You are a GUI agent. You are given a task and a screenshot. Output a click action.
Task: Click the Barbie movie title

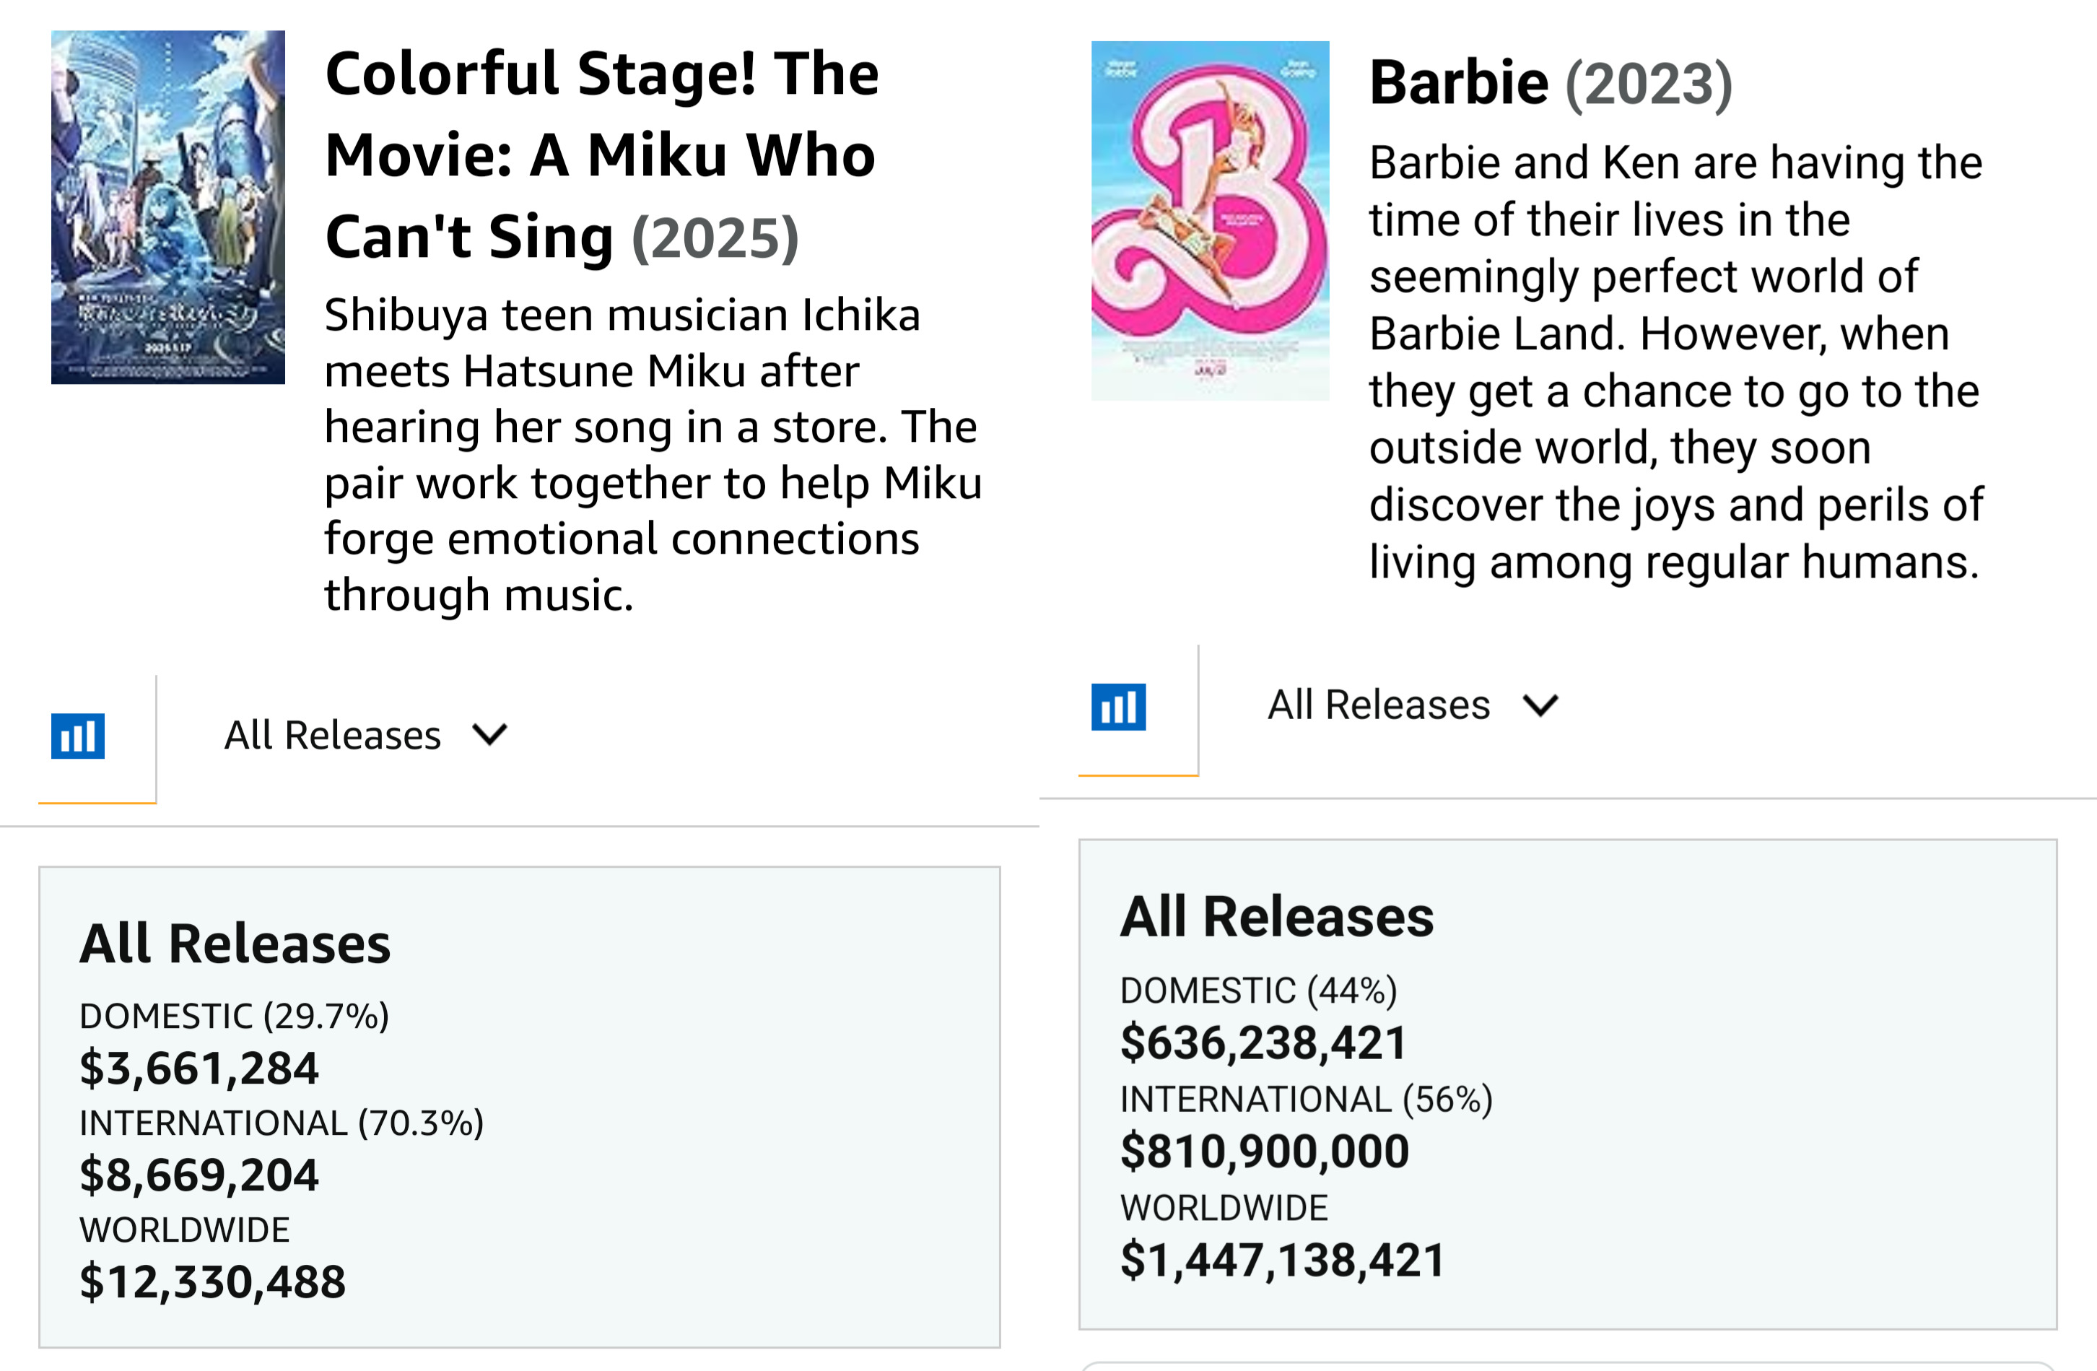[1458, 83]
